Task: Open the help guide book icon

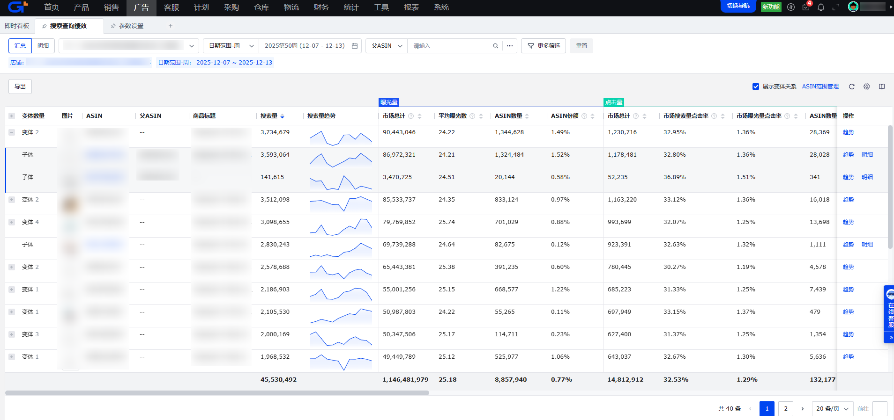Action: point(882,87)
